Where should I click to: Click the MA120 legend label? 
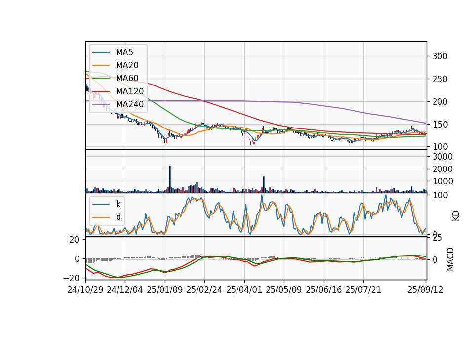coord(130,91)
